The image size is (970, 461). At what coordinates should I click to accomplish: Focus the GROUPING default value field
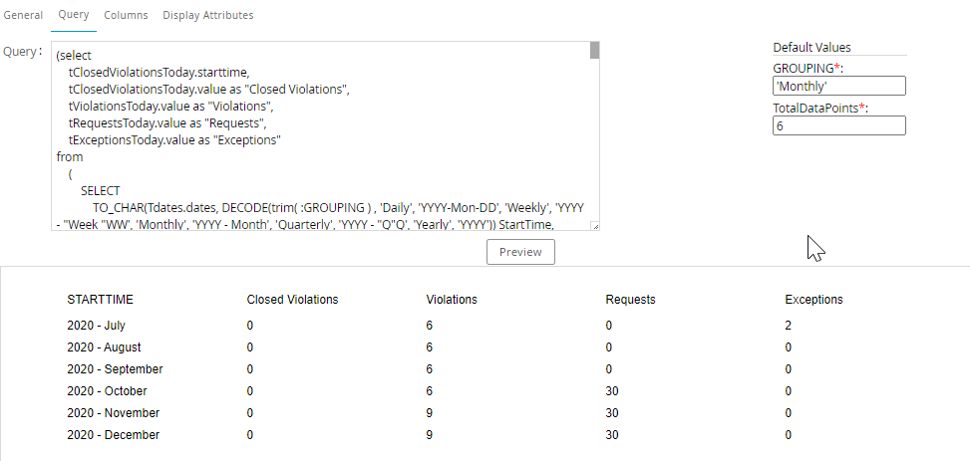(838, 87)
